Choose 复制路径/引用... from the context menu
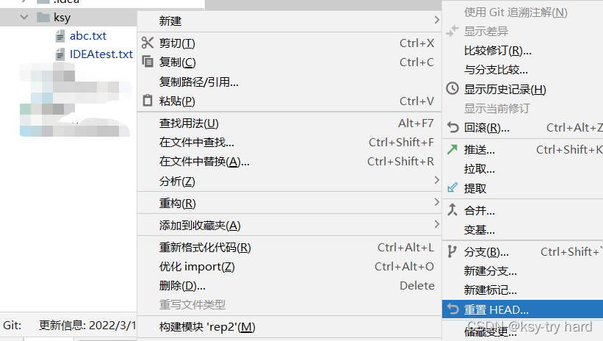The height and width of the screenshot is (341, 603). click(289, 82)
